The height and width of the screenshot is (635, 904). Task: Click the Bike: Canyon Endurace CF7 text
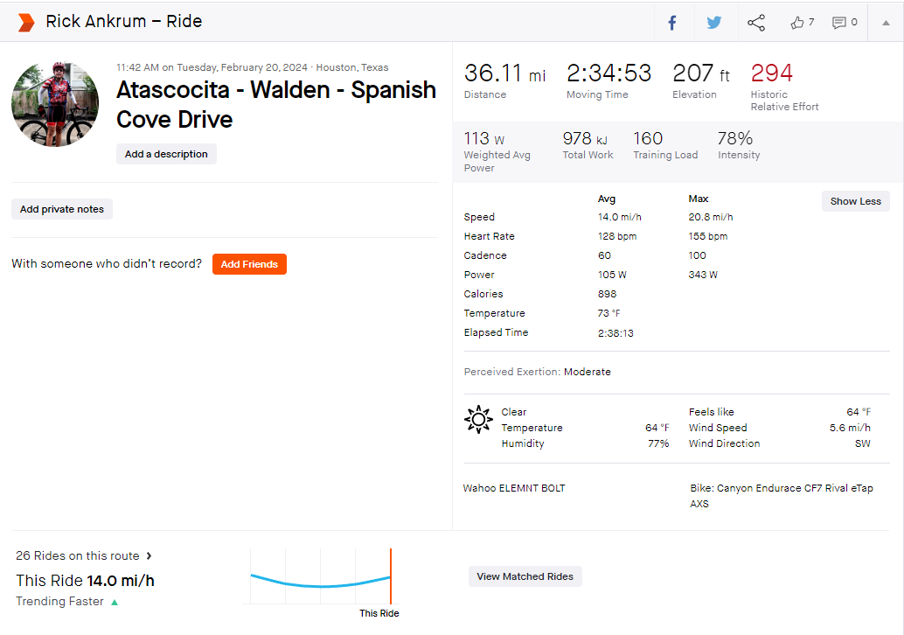[782, 495]
